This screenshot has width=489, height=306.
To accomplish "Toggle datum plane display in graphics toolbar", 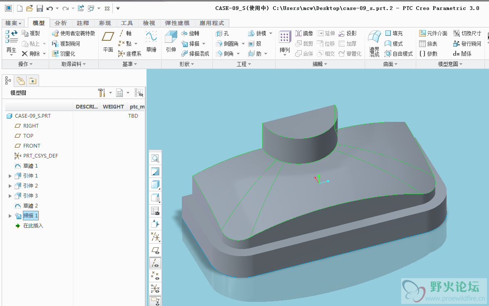I will tap(155, 250).
